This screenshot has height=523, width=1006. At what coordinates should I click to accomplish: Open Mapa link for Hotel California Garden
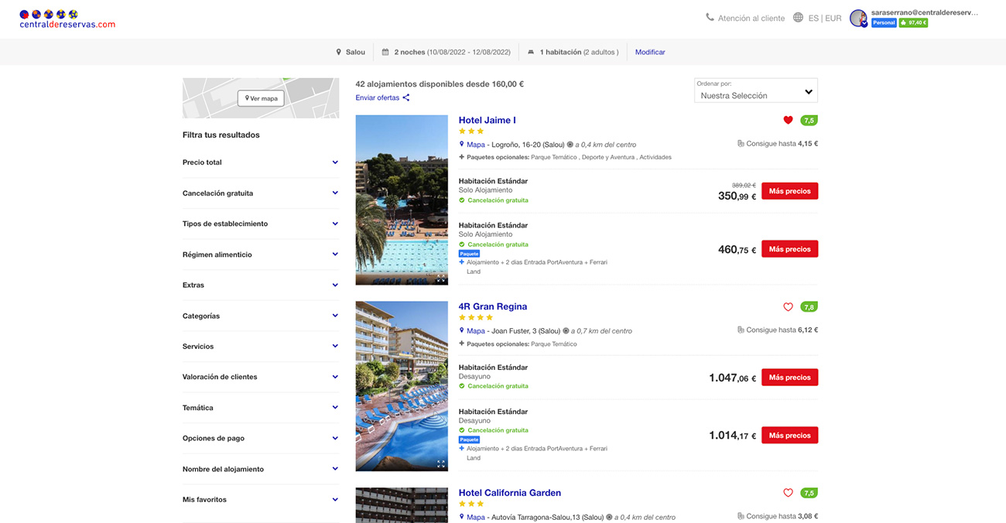pyautogui.click(x=476, y=517)
